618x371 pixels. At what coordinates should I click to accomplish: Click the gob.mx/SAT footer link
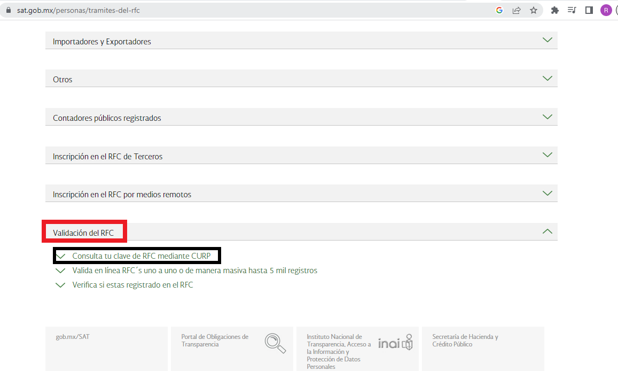(73, 336)
